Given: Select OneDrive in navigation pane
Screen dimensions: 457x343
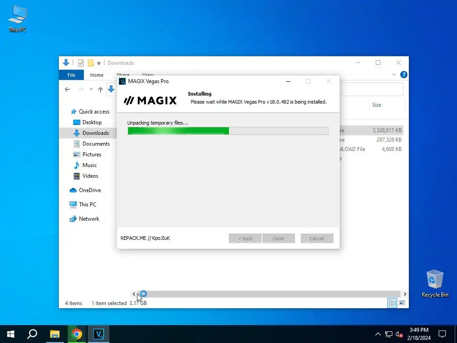Looking at the screenshot, I should pyautogui.click(x=85, y=190).
